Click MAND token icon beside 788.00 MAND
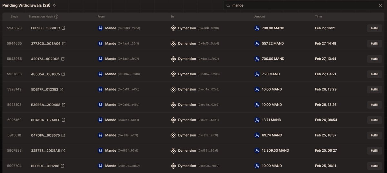The height and width of the screenshot is (173, 387). click(257, 28)
